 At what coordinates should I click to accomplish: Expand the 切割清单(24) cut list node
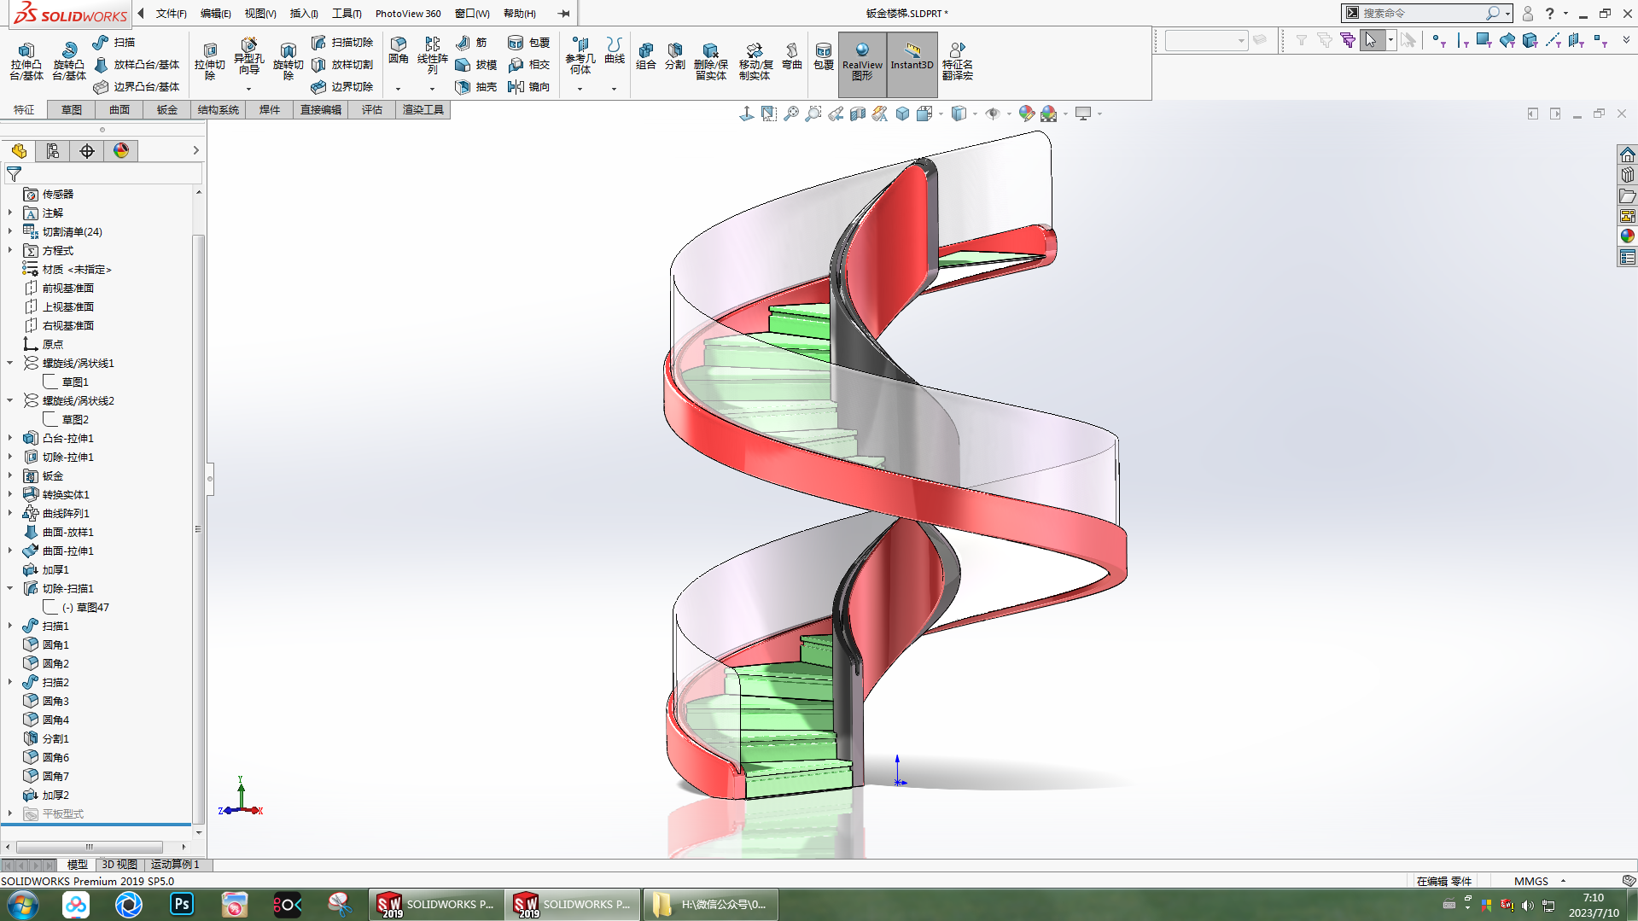[x=10, y=232]
